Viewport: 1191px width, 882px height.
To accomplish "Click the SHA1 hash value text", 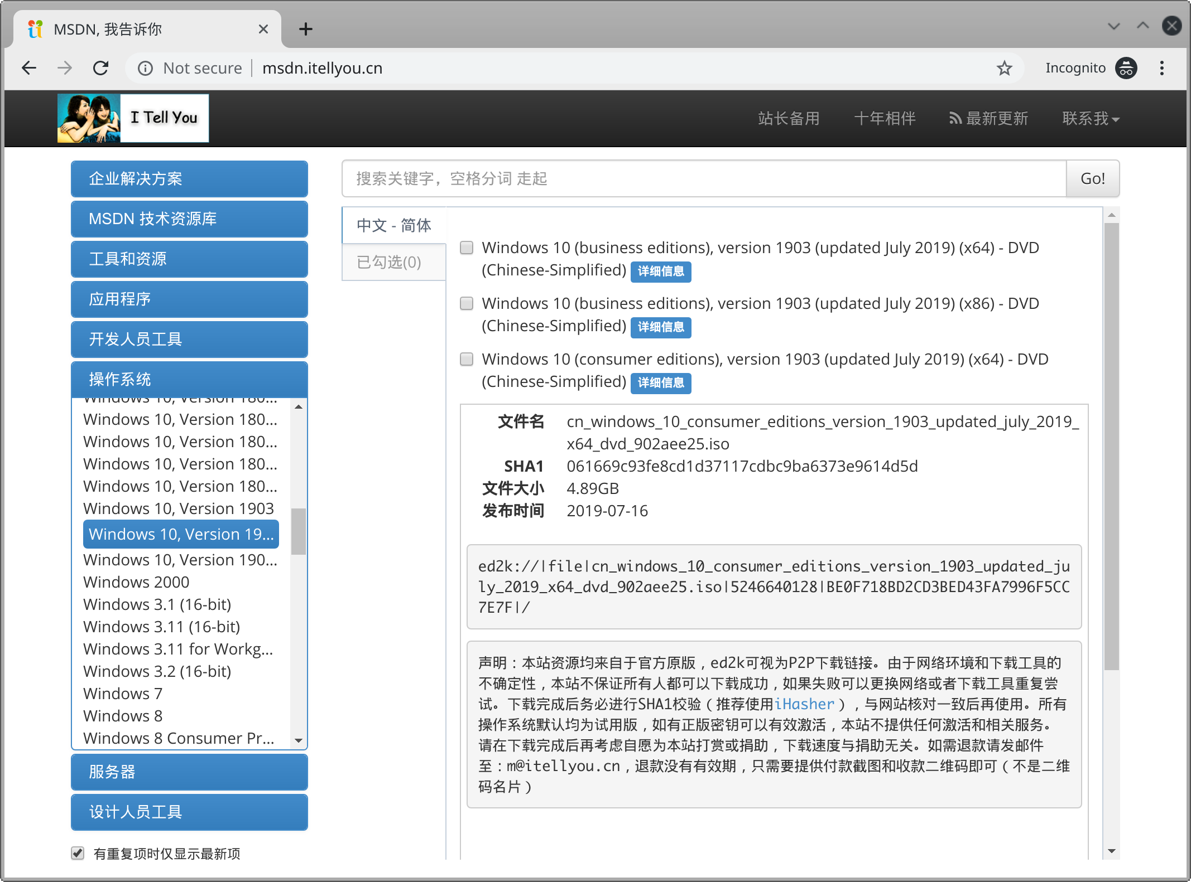I will [x=742, y=466].
